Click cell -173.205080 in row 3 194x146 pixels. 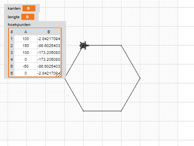pos(49,53)
